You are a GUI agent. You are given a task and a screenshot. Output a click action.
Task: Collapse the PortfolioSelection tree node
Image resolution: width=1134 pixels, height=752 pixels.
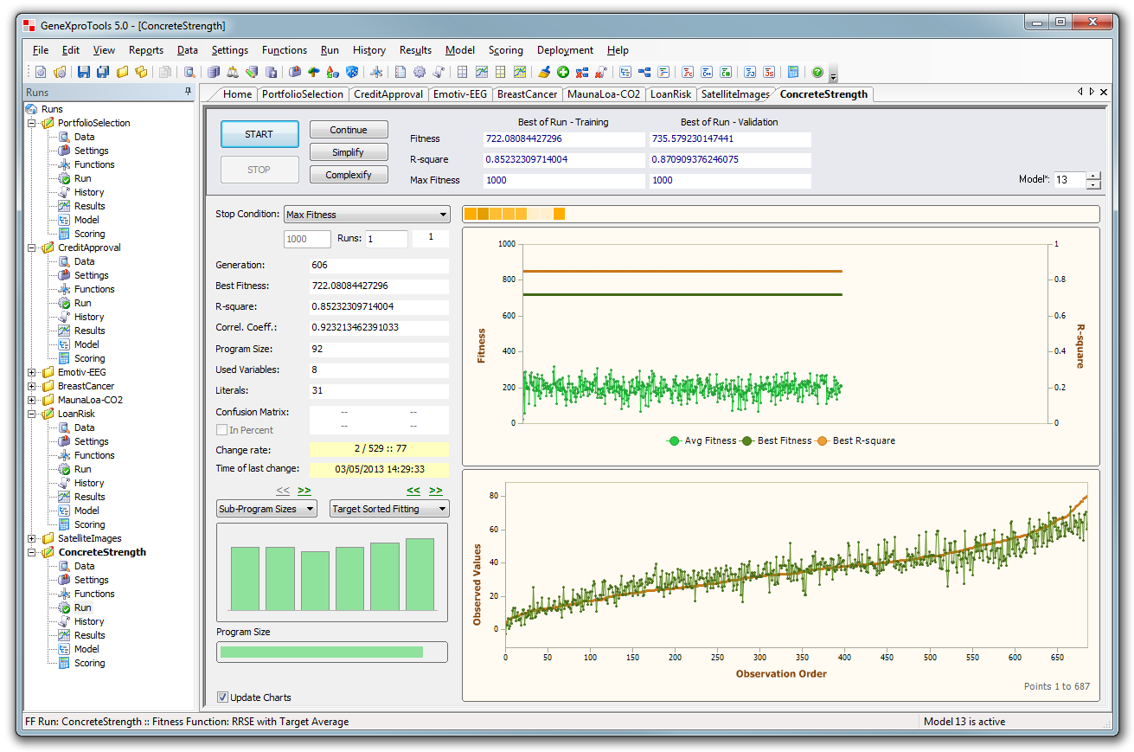tap(32, 123)
